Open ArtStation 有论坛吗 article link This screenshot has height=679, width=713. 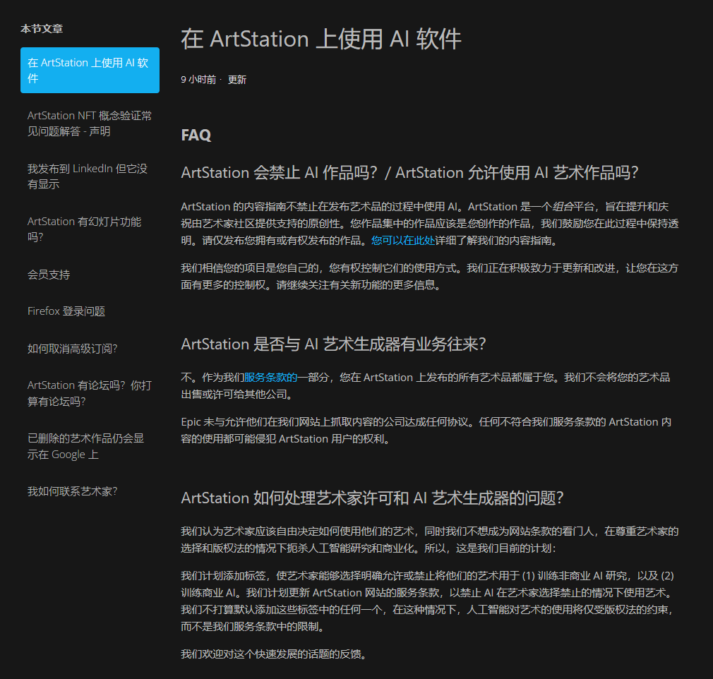click(89, 393)
